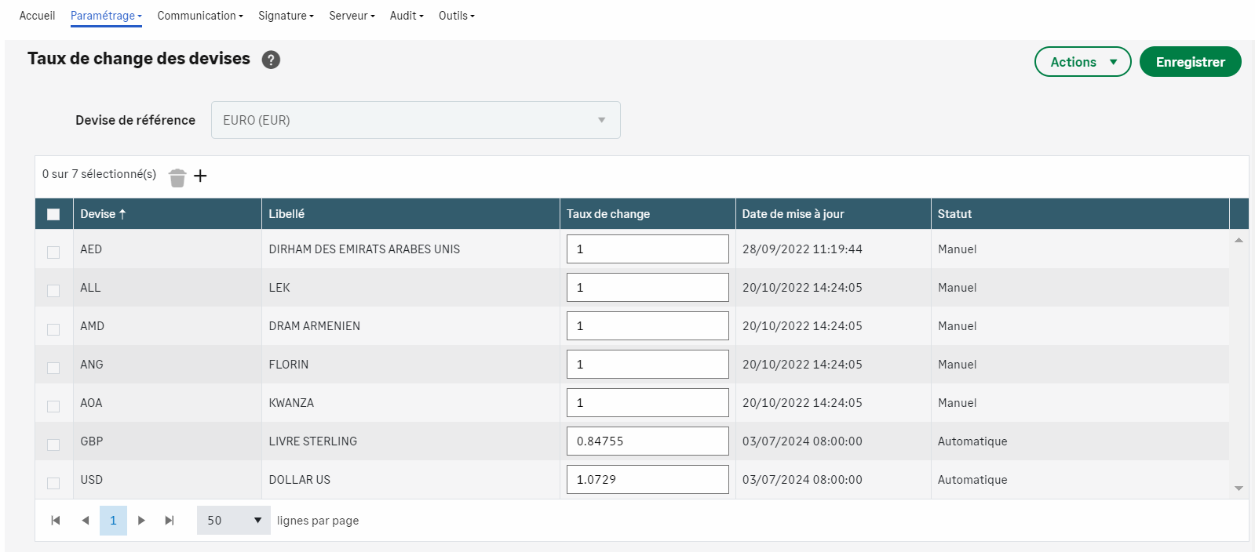Expand the Actions dropdown button
The width and height of the screenshot is (1255, 552).
[x=1082, y=62]
